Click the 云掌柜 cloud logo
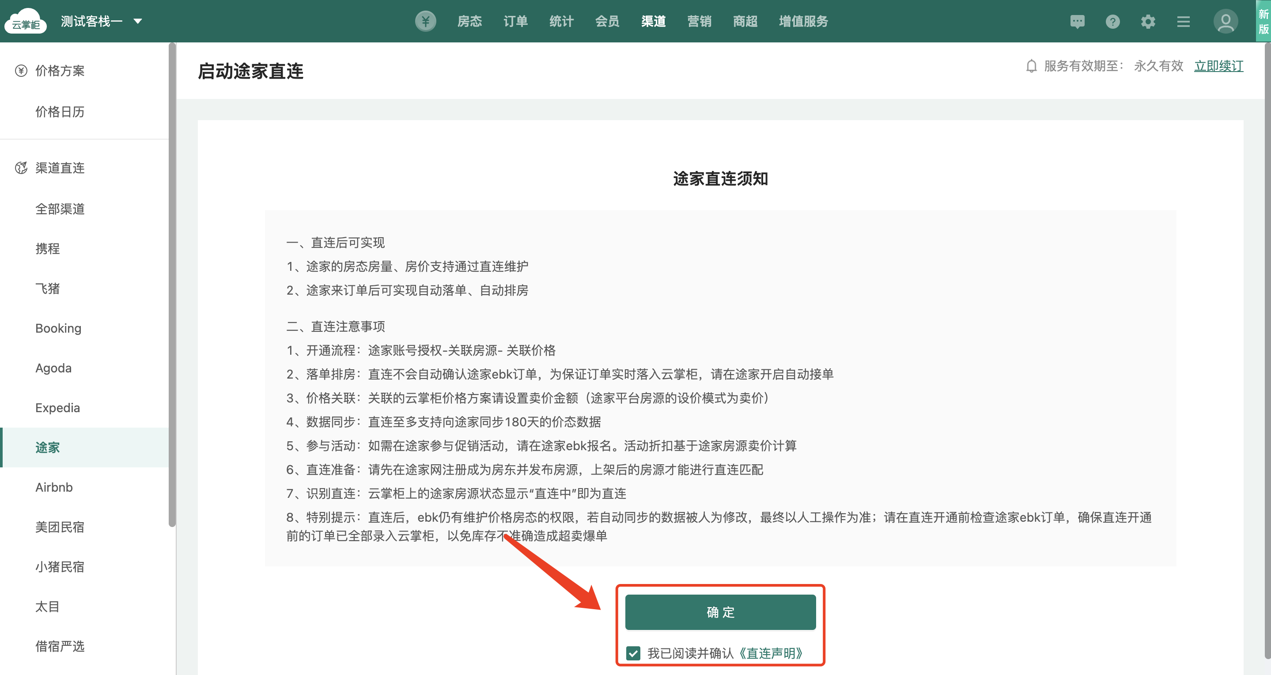This screenshot has height=675, width=1271. click(x=26, y=22)
